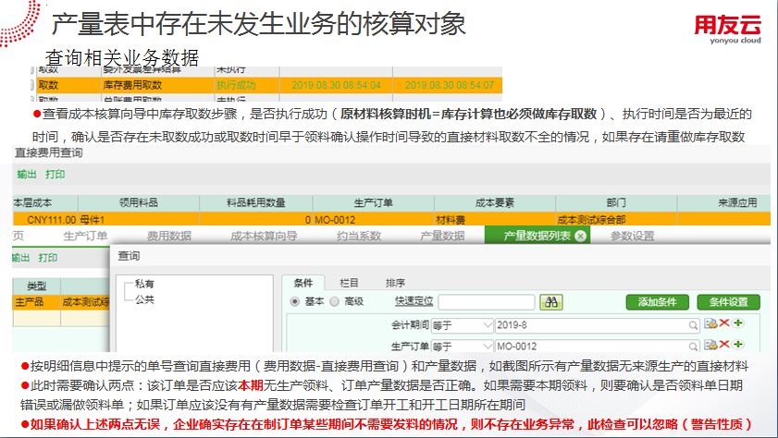Click green plus icon on 生产订单 row
Image resolution: width=778 pixels, height=438 pixels.
tap(738, 346)
